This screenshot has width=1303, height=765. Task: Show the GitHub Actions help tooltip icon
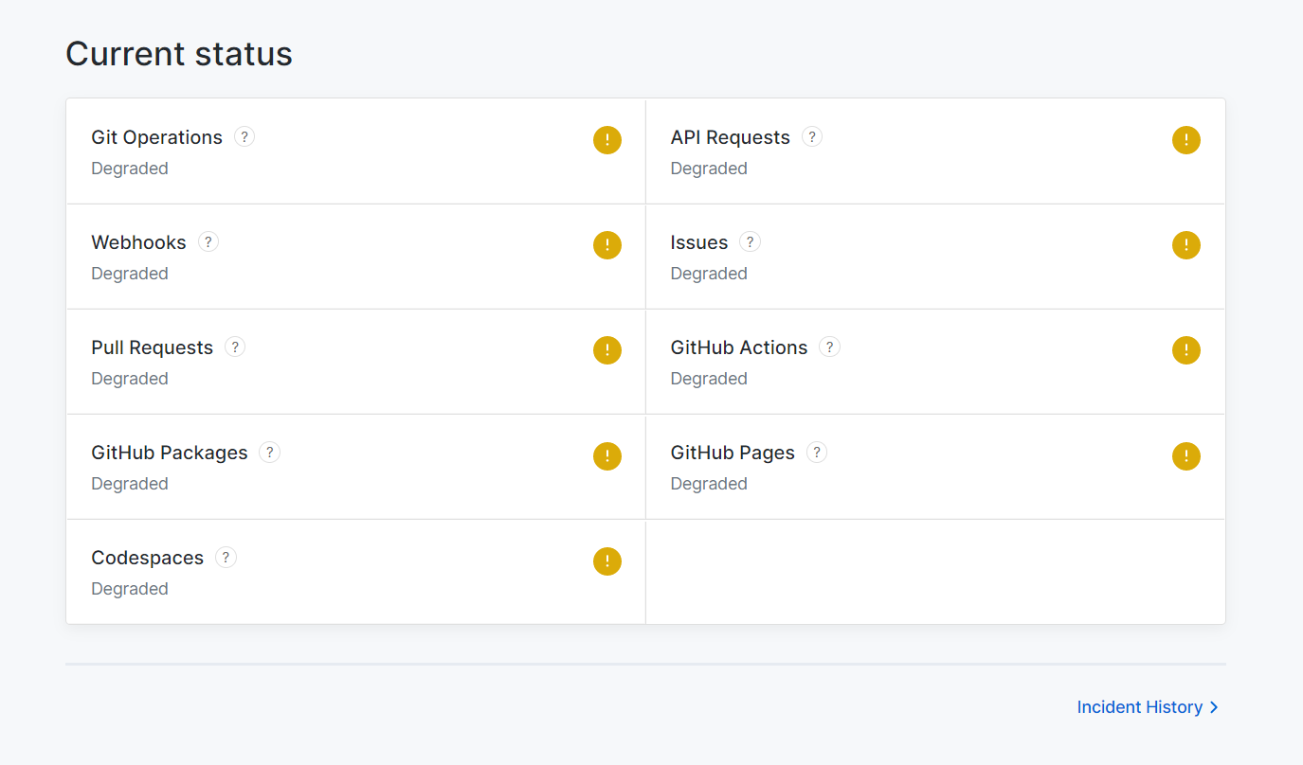(829, 347)
